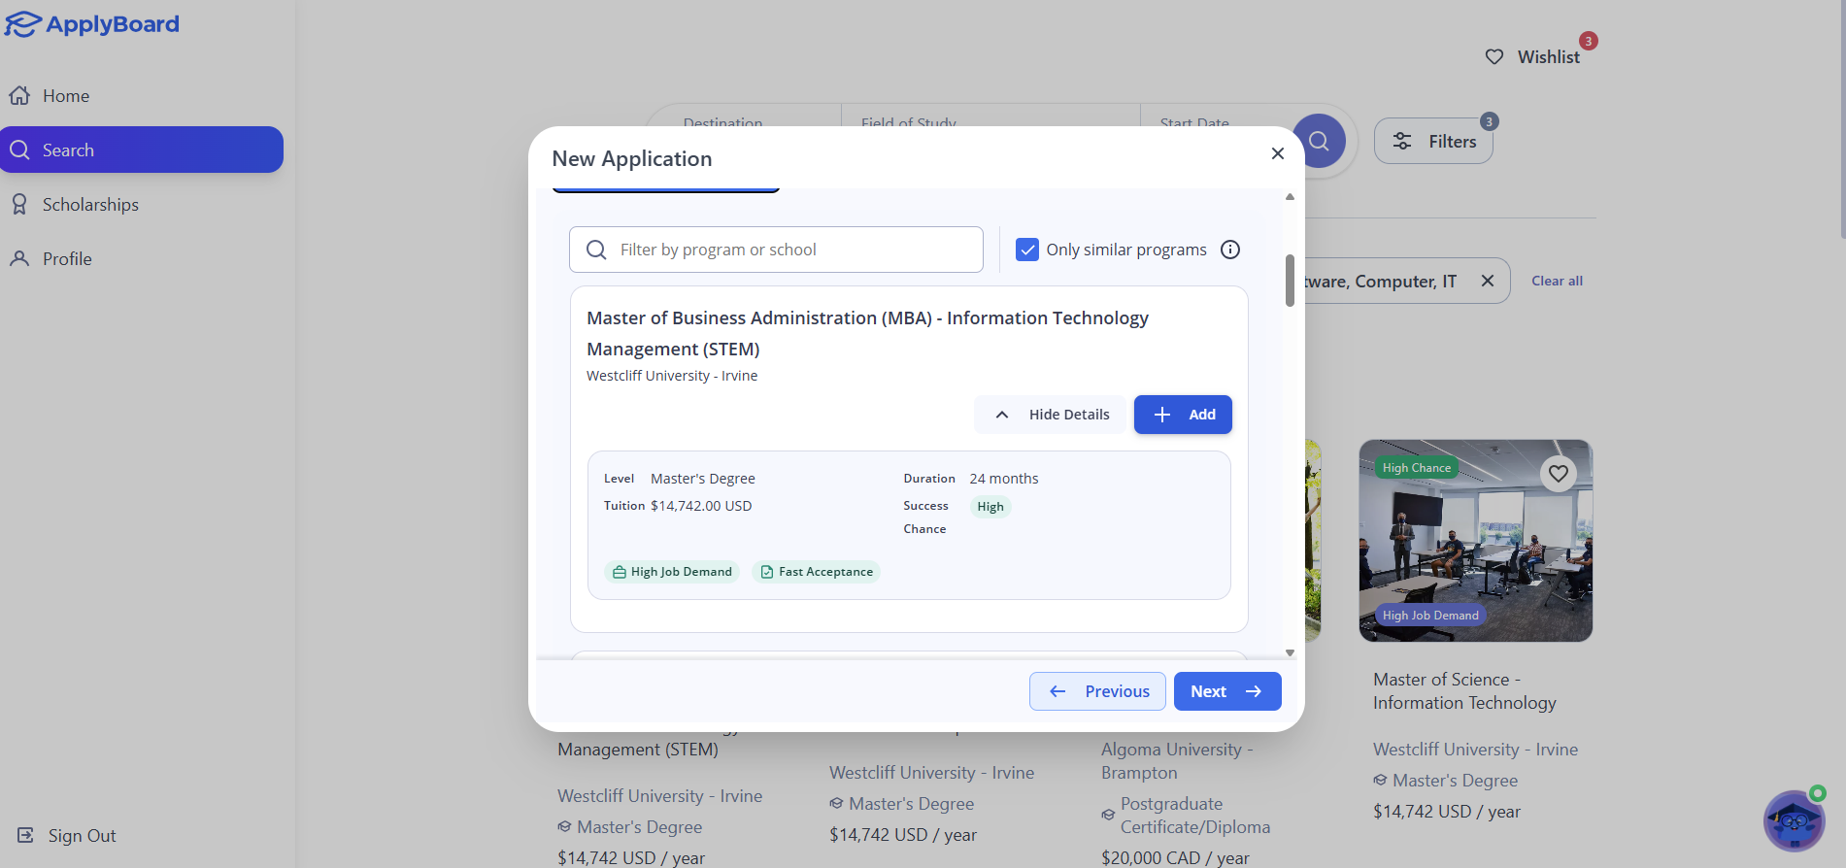This screenshot has width=1846, height=868.
Task: Click the Fast Acceptance tag
Action: click(816, 572)
